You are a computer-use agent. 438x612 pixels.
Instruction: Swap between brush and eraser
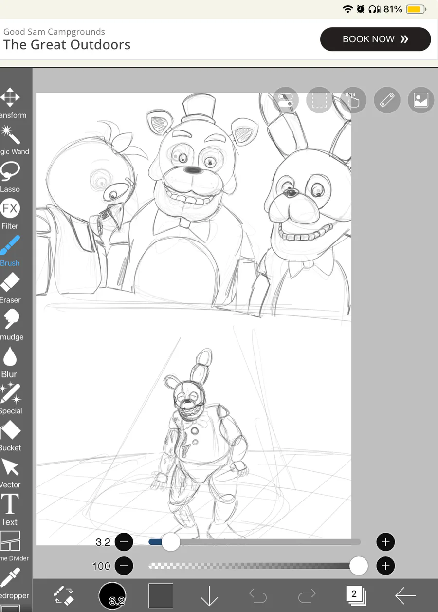click(63, 595)
